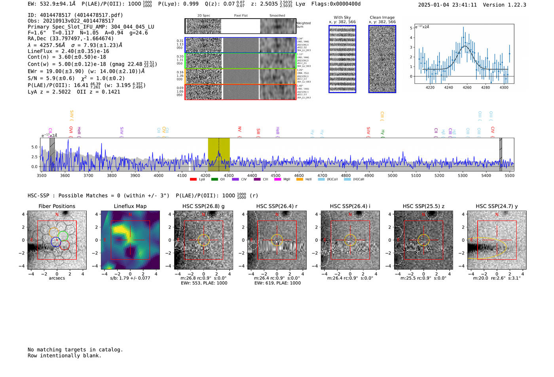The height and width of the screenshot is (377, 554).
Task: Click the (K)CaII legend swatch
Action: tap(321, 179)
